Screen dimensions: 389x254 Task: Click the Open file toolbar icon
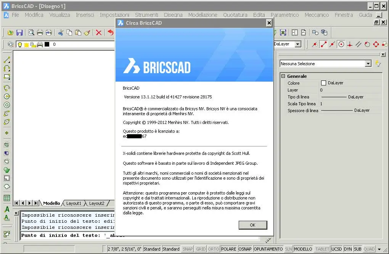tap(10, 32)
